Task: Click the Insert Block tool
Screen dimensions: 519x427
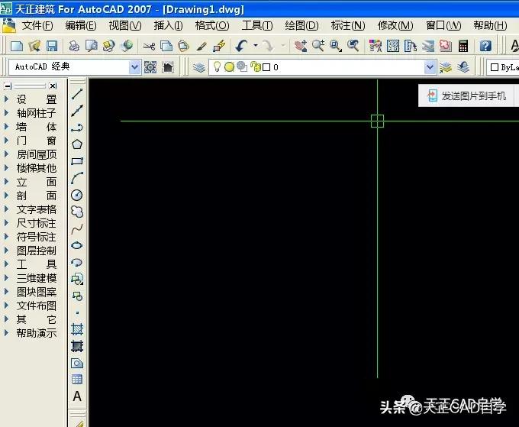Action: coord(77,279)
